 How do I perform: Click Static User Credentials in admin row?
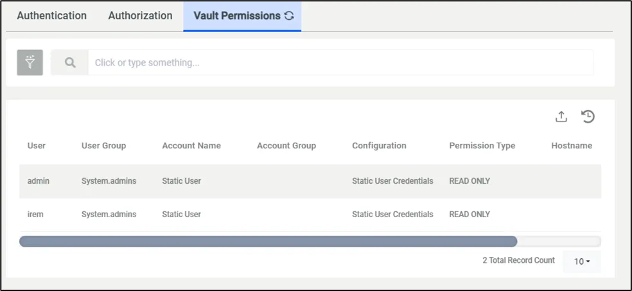tap(392, 181)
